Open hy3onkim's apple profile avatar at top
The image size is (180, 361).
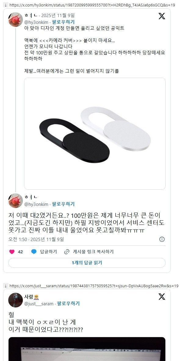tap(16, 20)
